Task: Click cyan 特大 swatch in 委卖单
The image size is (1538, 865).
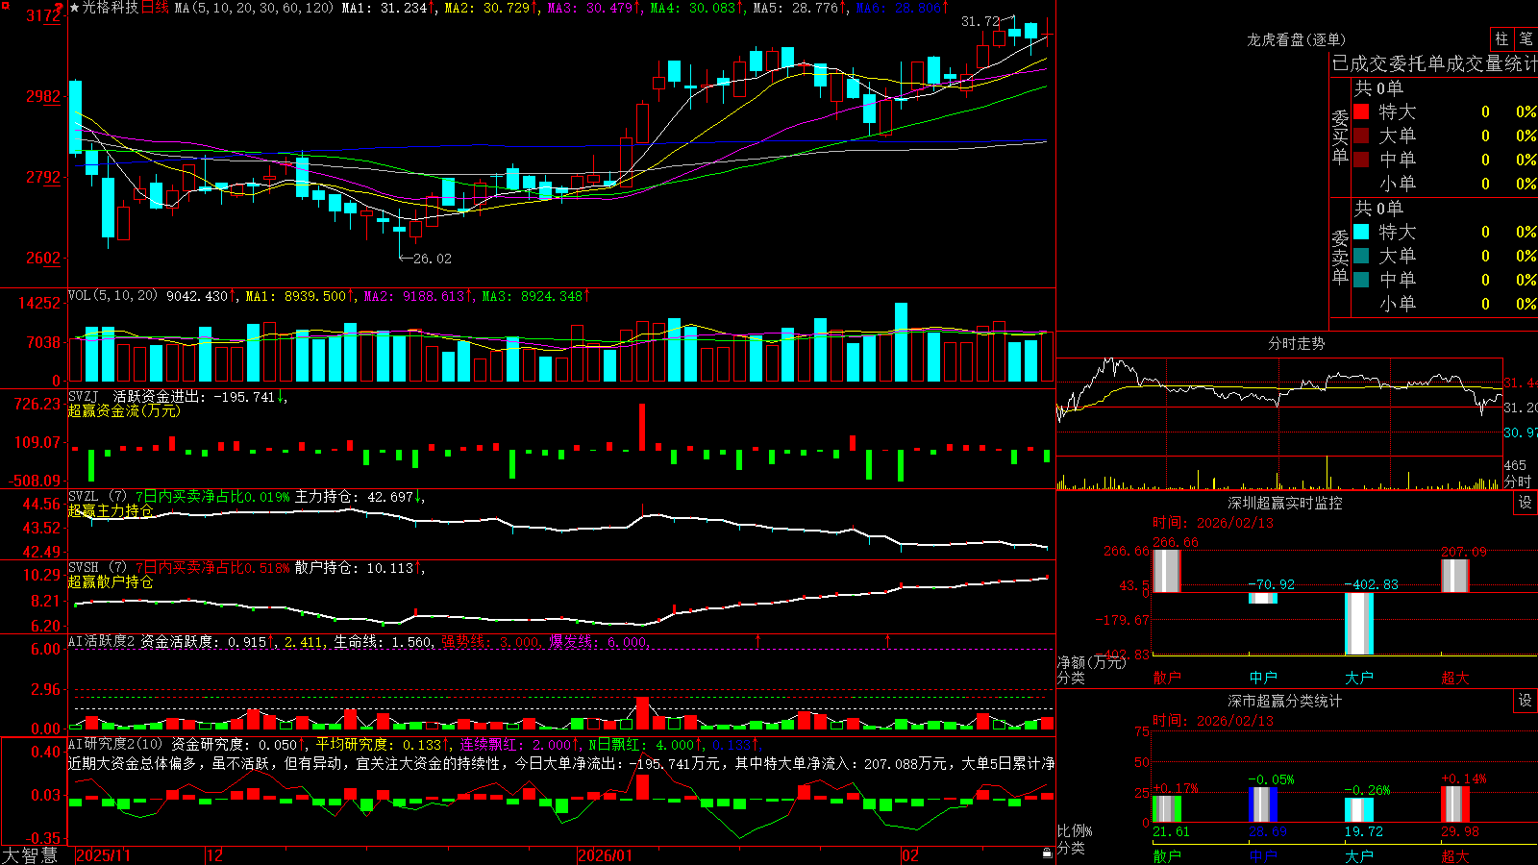Action: (x=1361, y=232)
